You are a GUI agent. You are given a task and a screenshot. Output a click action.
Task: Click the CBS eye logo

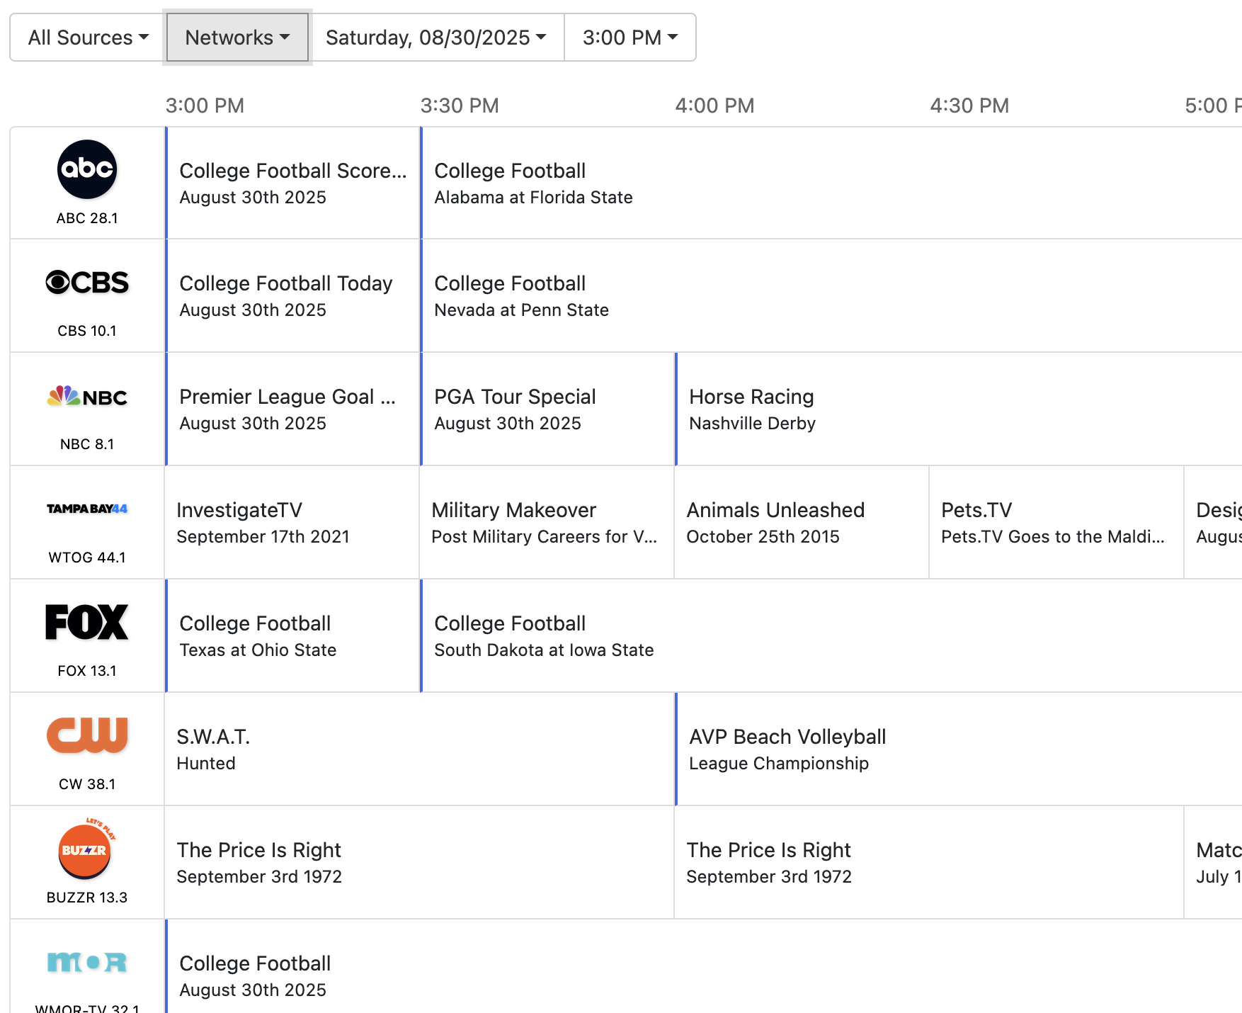[x=86, y=283]
